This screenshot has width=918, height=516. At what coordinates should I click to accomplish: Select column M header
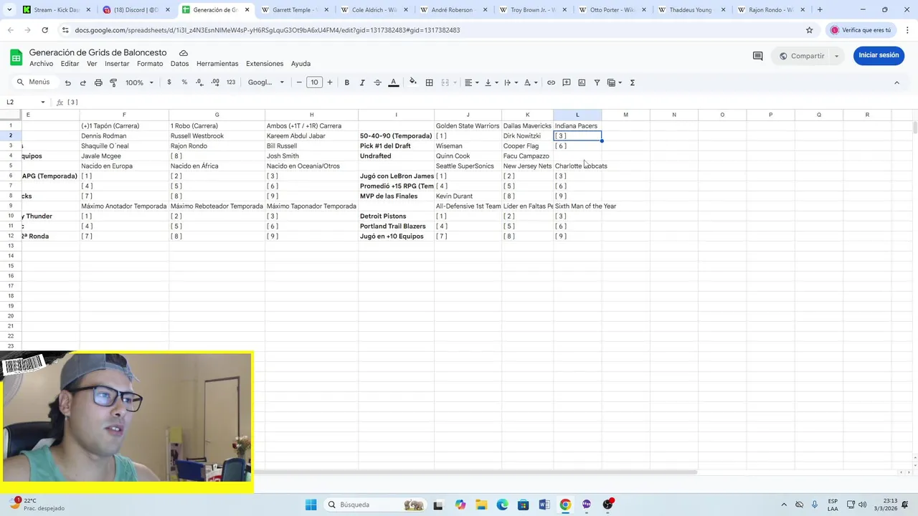coord(625,115)
